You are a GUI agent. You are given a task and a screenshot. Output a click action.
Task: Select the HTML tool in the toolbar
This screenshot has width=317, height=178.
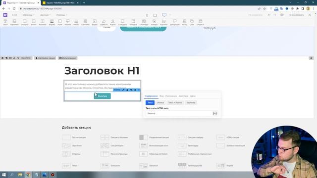tap(184, 22)
